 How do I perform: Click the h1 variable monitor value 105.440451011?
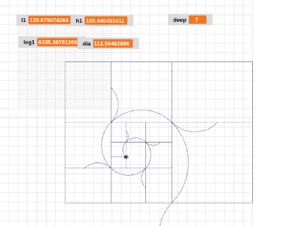tap(106, 21)
